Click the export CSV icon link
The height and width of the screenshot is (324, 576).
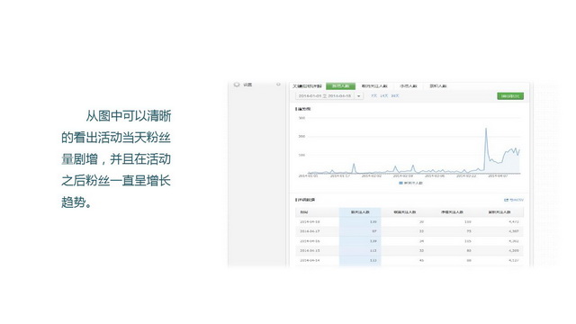[x=514, y=200]
